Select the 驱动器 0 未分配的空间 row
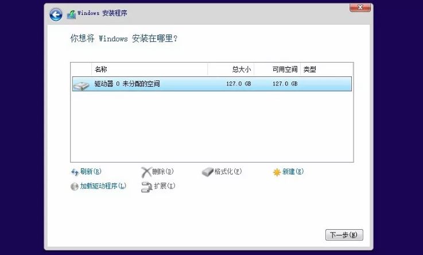Image resolution: width=423 pixels, height=255 pixels. coord(211,84)
